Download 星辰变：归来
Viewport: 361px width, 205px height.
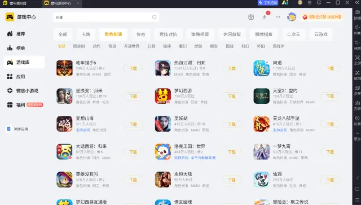click(133, 97)
